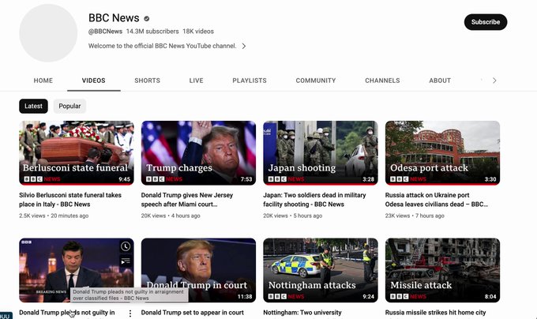Open Silvio Berlusconi state funeral video title
The width and height of the screenshot is (537, 319).
[x=70, y=200]
